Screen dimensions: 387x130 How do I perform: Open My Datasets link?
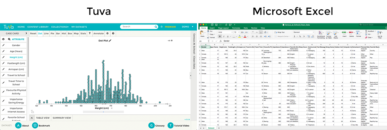click(x=79, y=27)
